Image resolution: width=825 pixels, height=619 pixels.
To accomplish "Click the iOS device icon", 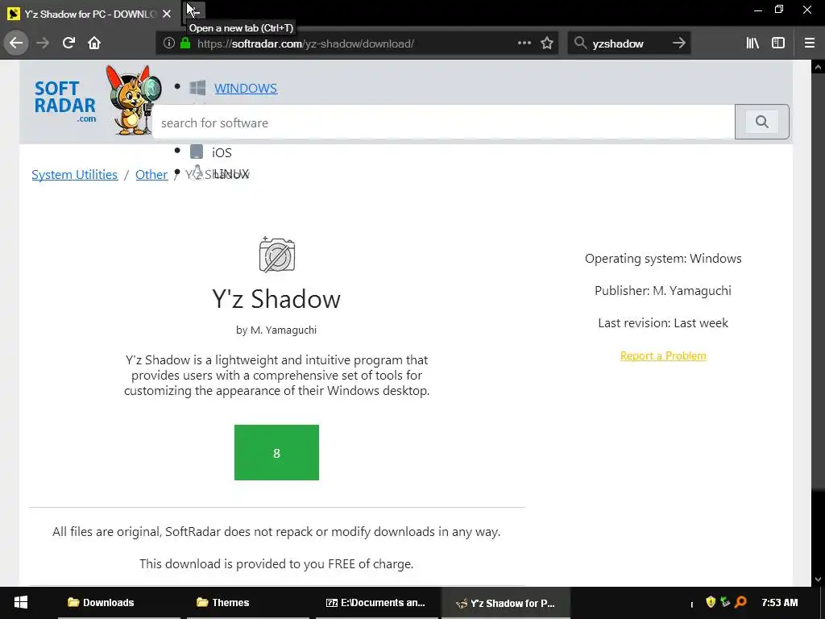I will [x=197, y=152].
